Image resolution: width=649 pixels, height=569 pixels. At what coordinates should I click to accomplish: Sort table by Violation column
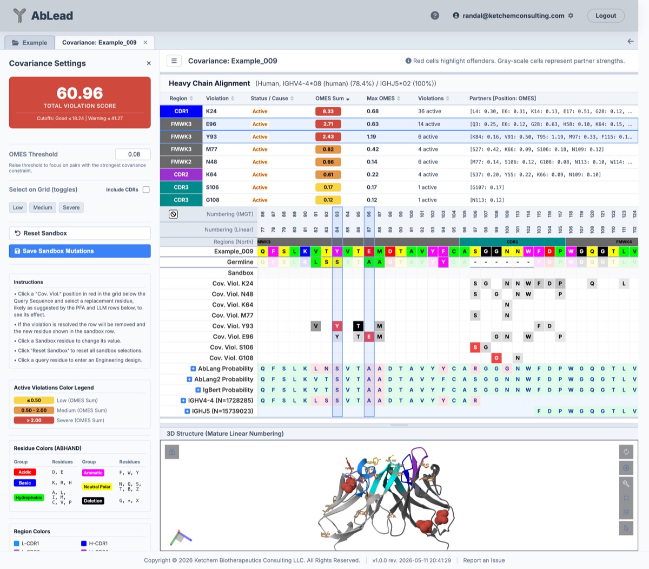(x=220, y=99)
